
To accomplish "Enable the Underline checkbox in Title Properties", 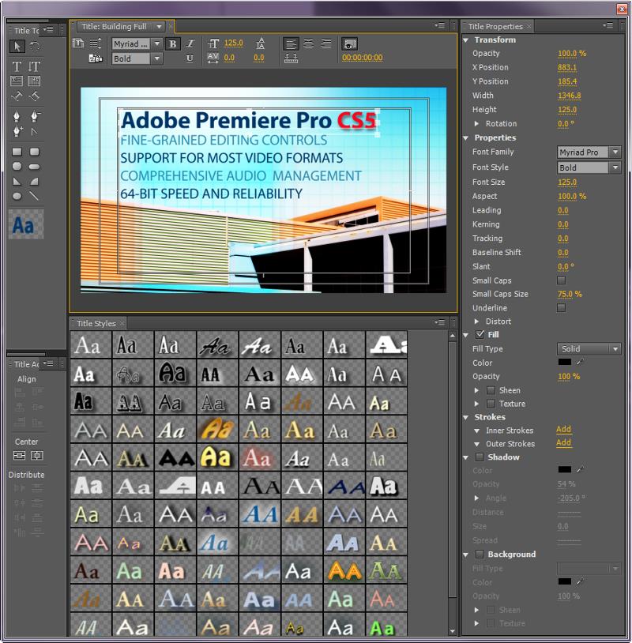I will pyautogui.click(x=561, y=307).
